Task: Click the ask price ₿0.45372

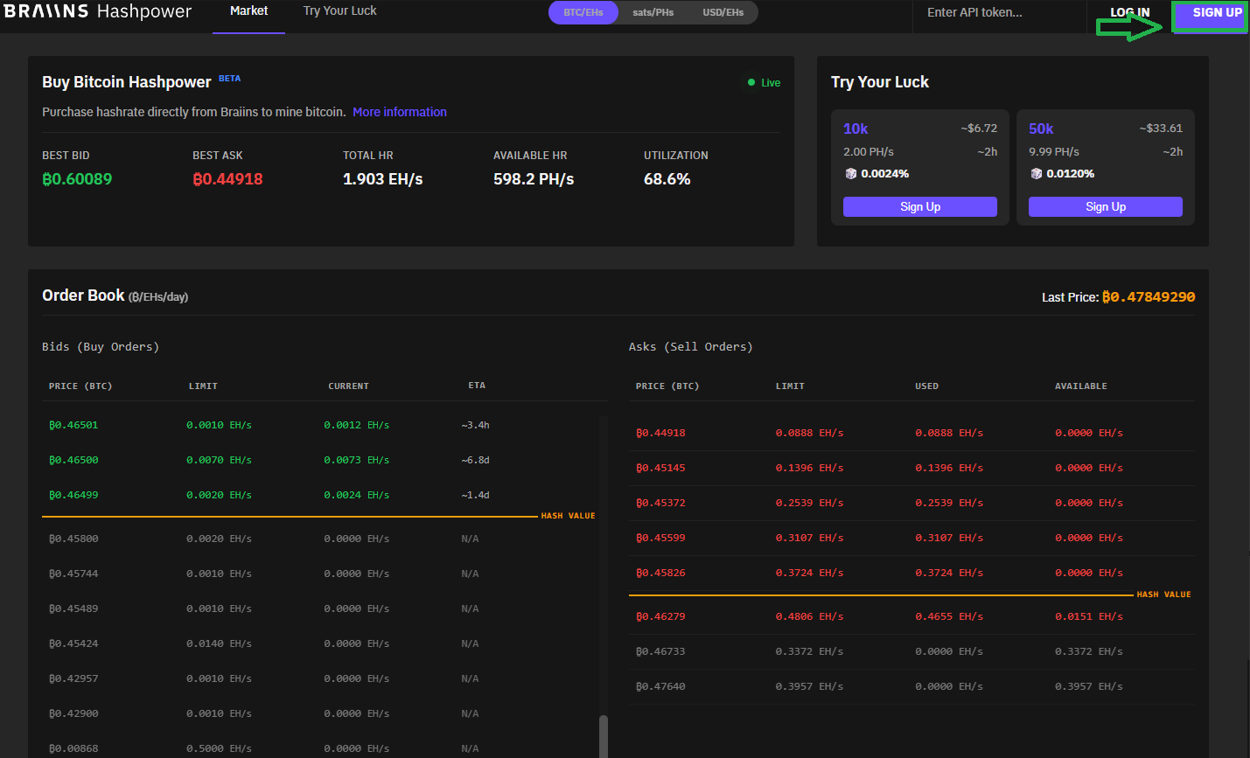Action: coord(660,503)
